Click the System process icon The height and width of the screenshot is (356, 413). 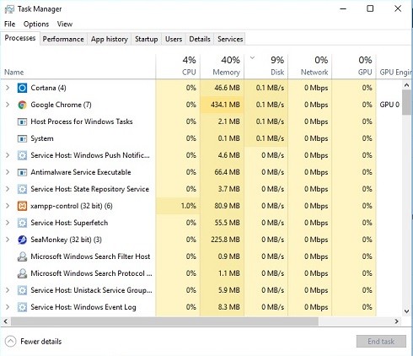(x=22, y=138)
